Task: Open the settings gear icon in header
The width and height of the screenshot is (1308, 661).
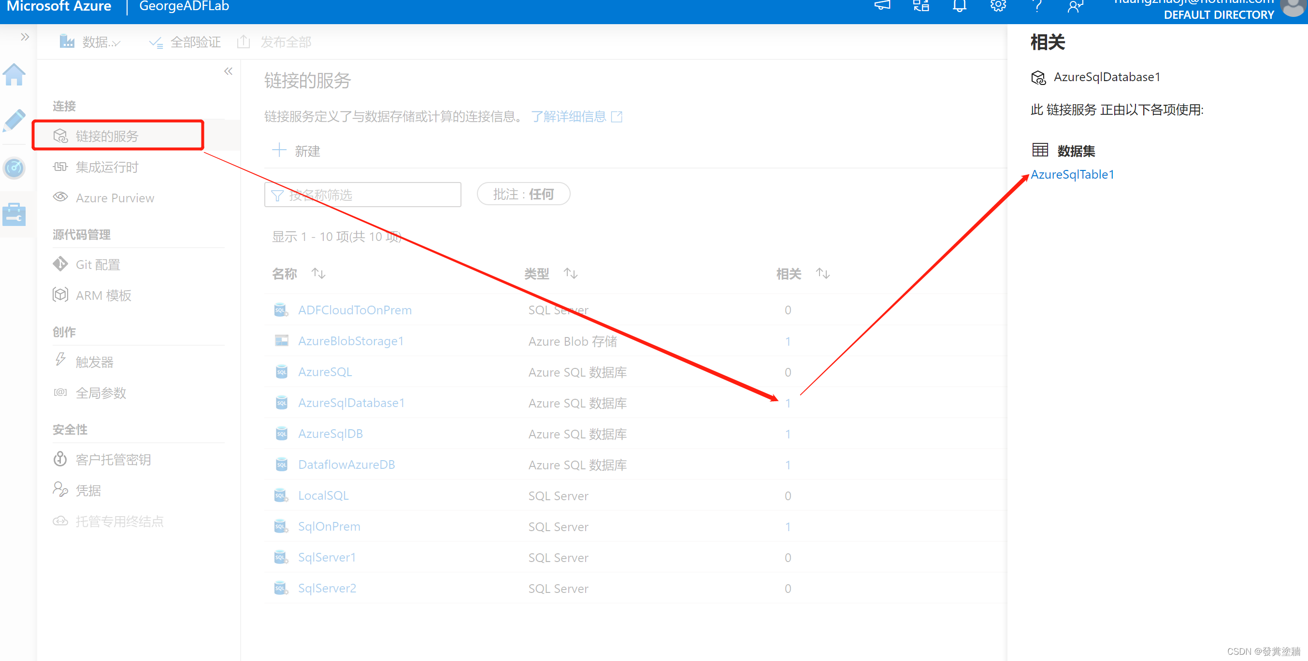Action: click(x=998, y=7)
